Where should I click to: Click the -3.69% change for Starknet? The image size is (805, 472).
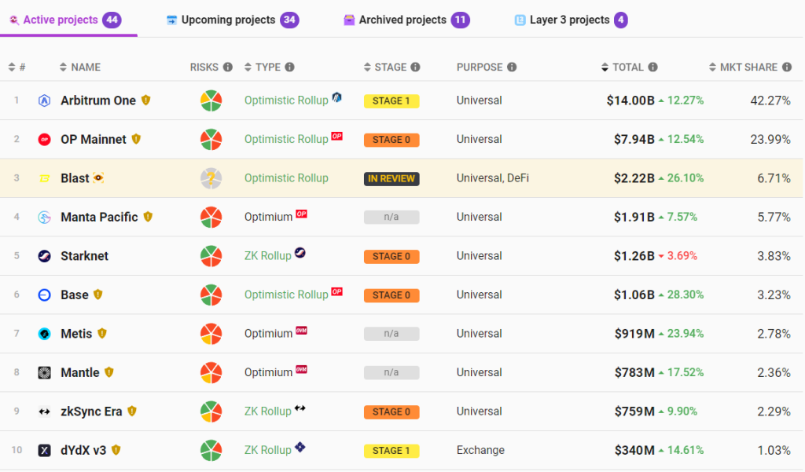(x=678, y=256)
